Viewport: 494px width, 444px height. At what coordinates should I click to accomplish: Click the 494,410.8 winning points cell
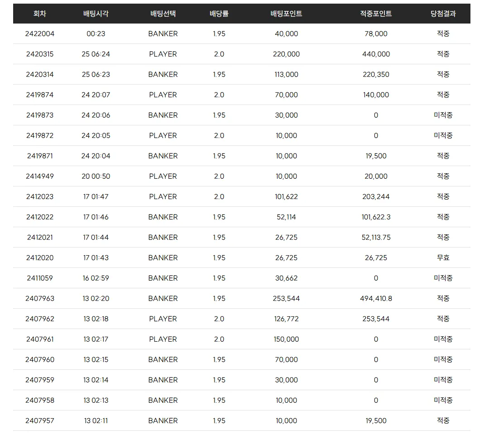click(x=376, y=299)
